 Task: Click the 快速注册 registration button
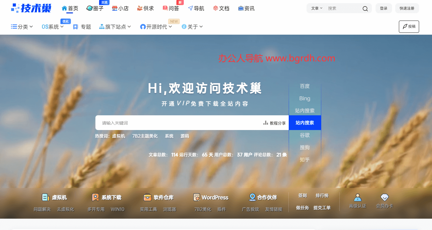(x=407, y=8)
